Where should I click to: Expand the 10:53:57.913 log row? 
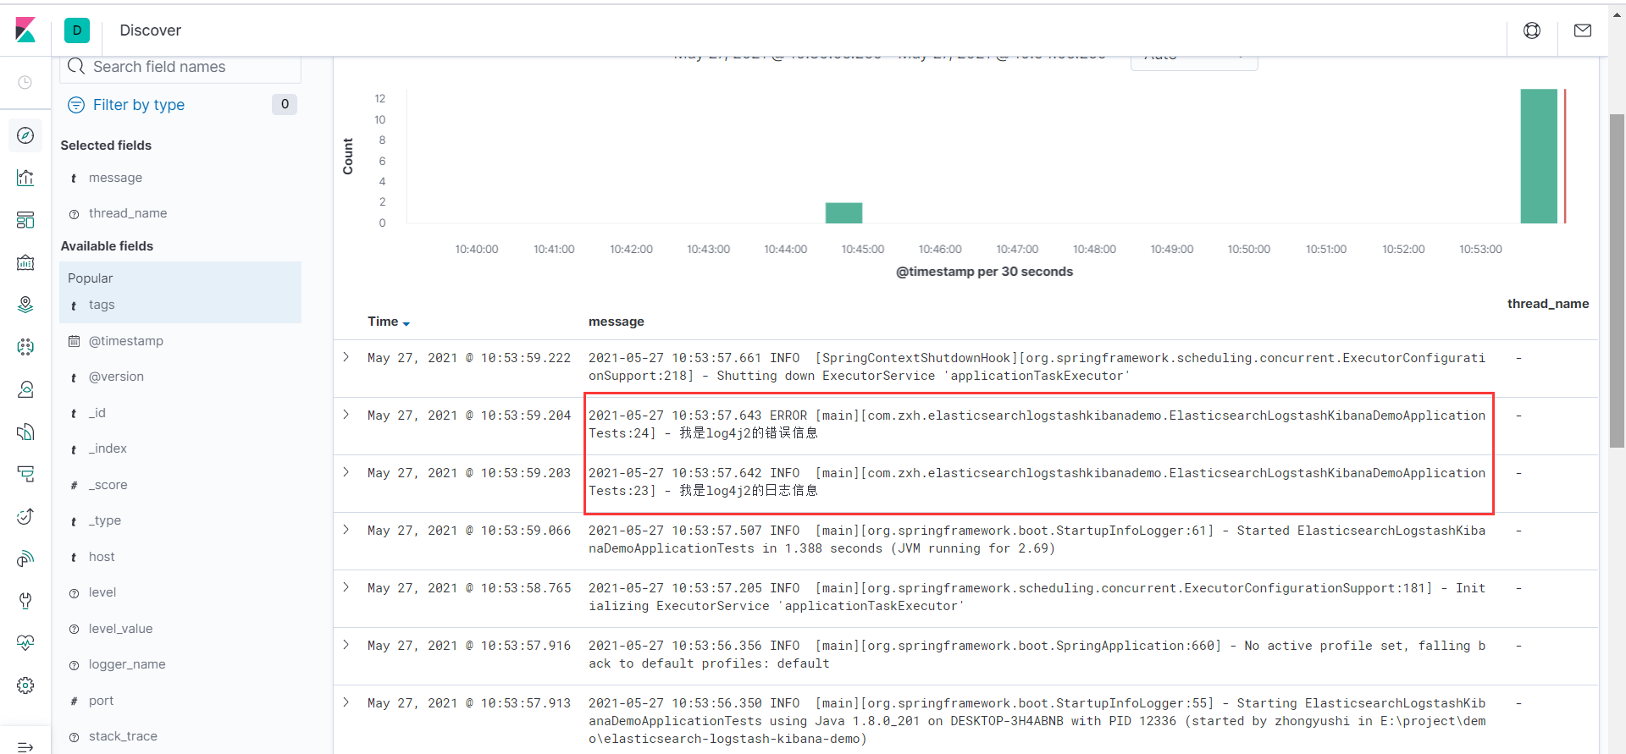(x=346, y=702)
